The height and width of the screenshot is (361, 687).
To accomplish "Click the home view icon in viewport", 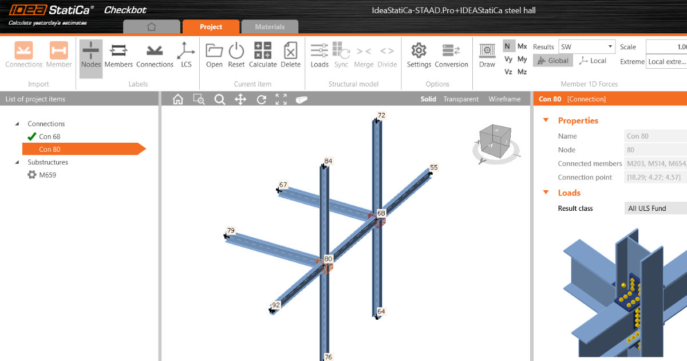I will [x=178, y=100].
